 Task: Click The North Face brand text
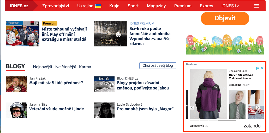coord(238,71)
